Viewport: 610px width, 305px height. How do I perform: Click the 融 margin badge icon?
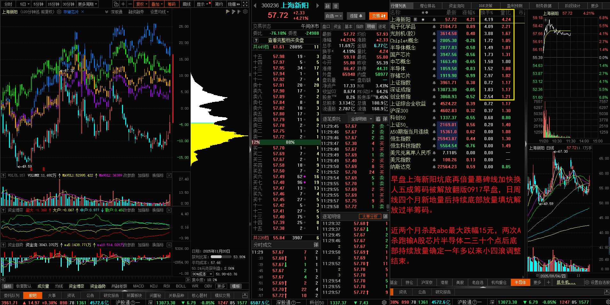[328, 6]
